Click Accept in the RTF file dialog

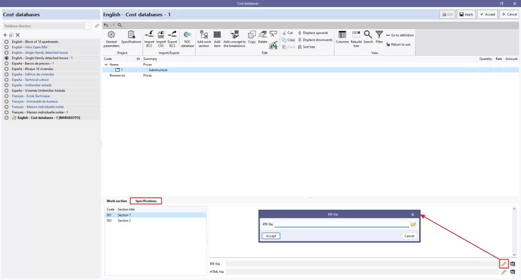[x=271, y=236]
